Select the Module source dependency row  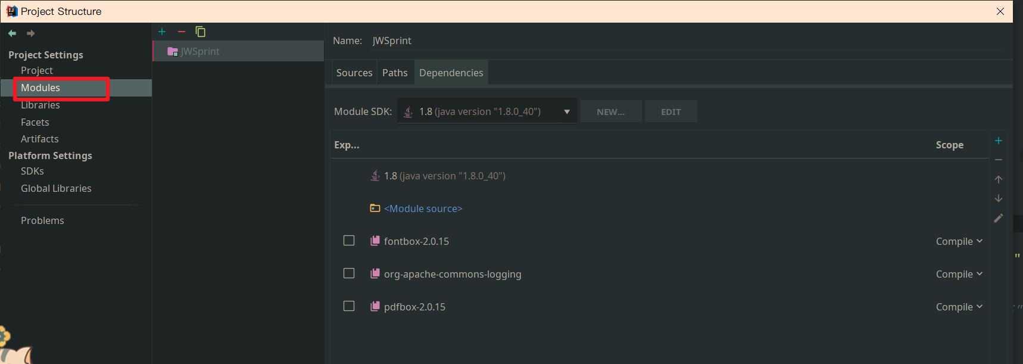click(x=660, y=209)
